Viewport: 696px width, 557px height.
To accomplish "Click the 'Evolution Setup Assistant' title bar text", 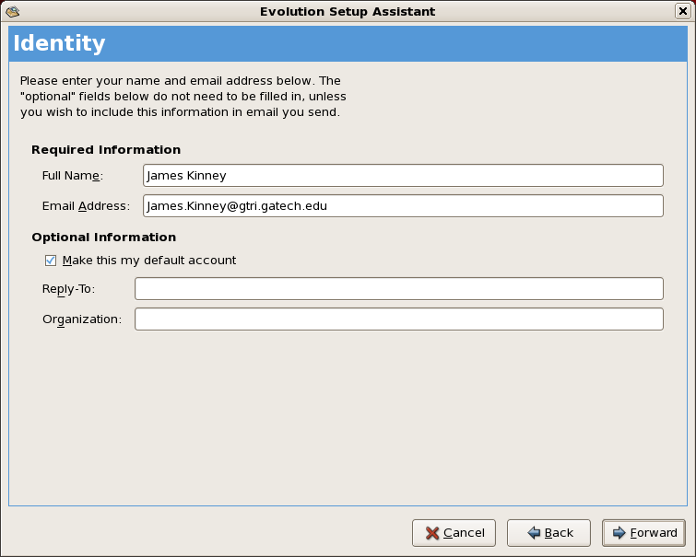I will pos(348,11).
